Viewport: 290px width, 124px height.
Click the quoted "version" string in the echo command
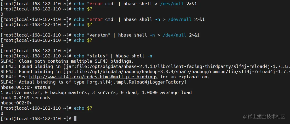(99, 35)
